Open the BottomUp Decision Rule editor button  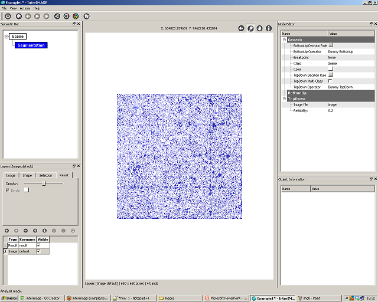coord(331,45)
